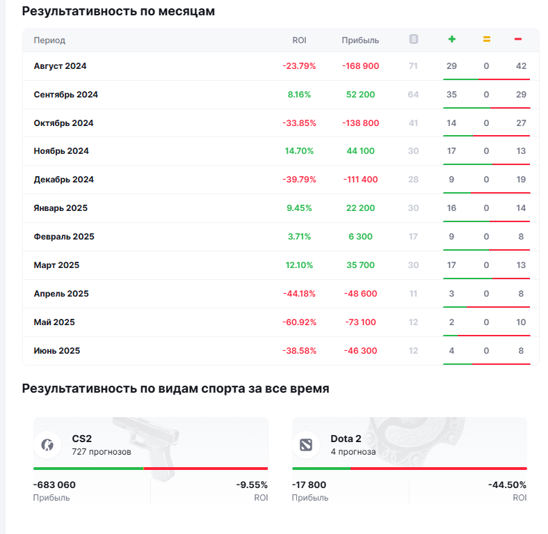Click the Dota 2 game logo icon

tap(307, 444)
